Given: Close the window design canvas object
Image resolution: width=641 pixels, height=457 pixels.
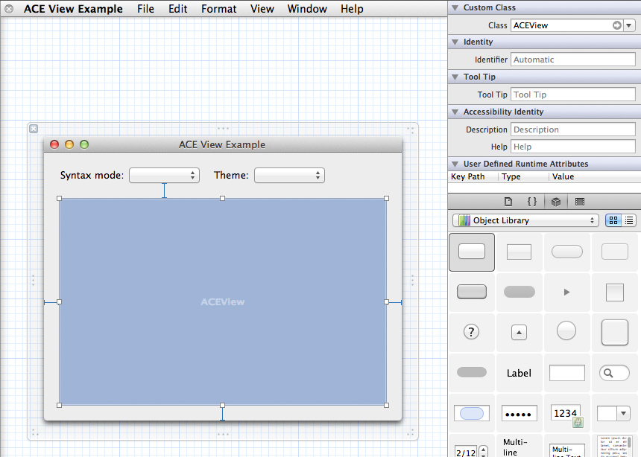Looking at the screenshot, I should 34,129.
